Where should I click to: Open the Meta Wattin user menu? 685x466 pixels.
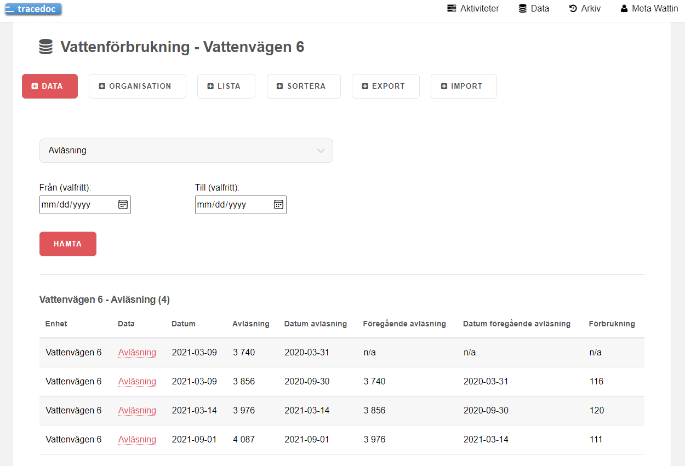click(x=649, y=9)
